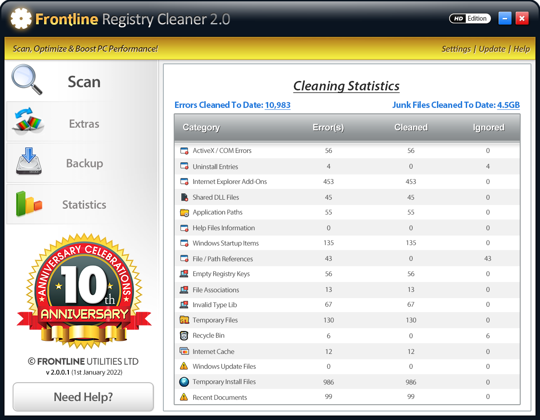Click the Extras color swap icon
The height and width of the screenshot is (420, 540).
coord(28,121)
